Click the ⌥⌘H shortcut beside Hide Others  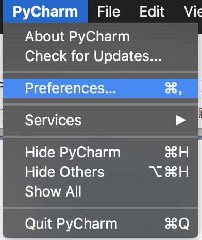click(x=169, y=172)
